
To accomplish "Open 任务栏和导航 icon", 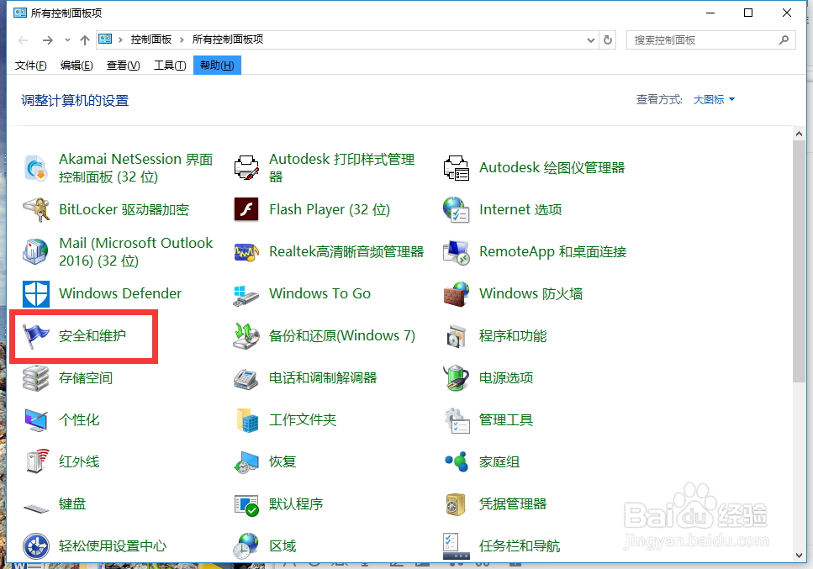I will pyautogui.click(x=457, y=546).
